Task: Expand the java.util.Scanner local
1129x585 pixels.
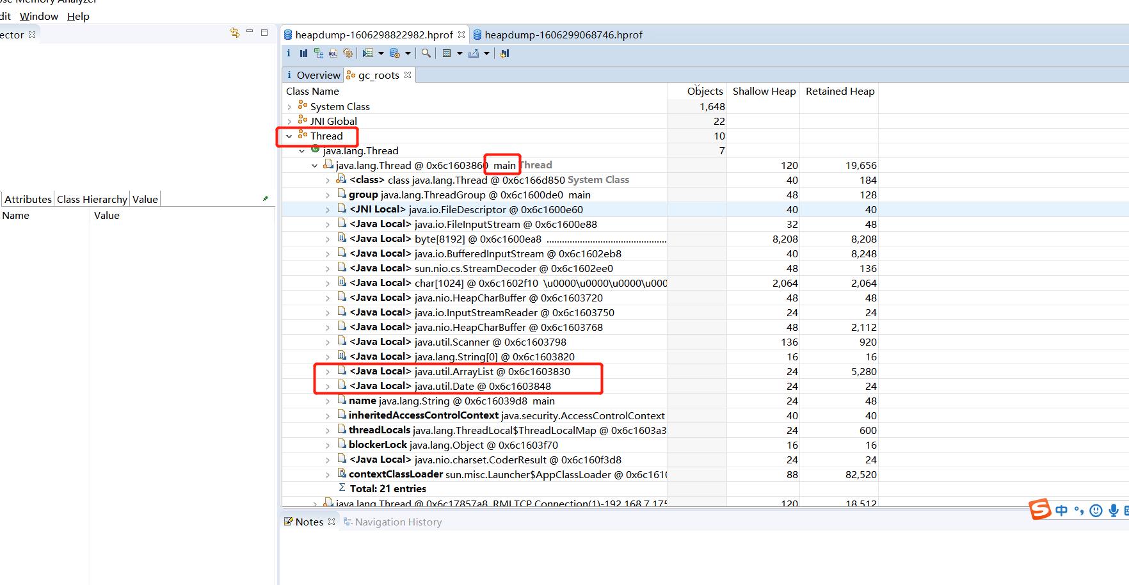Action: tap(328, 342)
